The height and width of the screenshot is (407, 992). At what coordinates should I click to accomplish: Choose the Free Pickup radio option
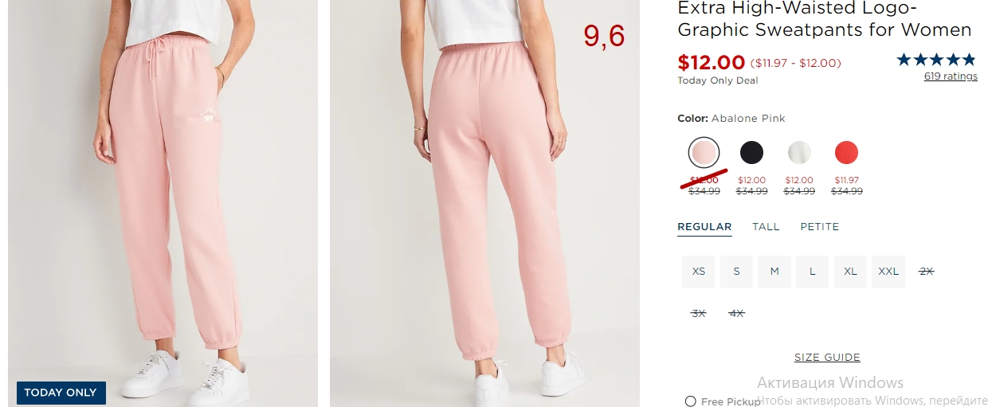(691, 401)
